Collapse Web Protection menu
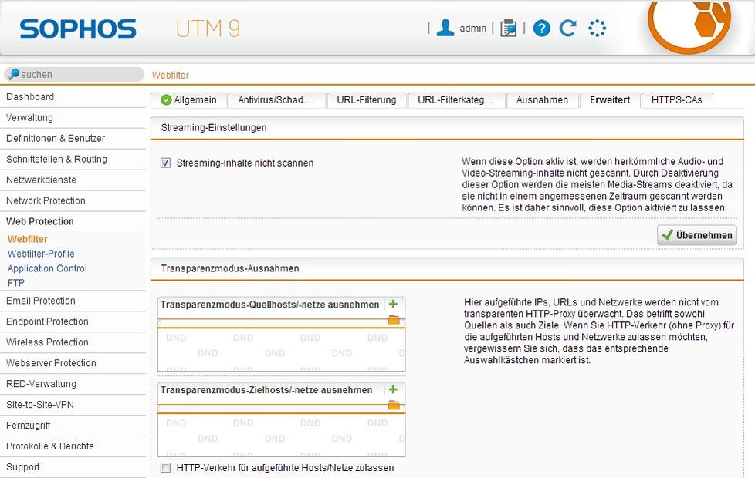Viewport: 755px width, 478px height. point(73,221)
